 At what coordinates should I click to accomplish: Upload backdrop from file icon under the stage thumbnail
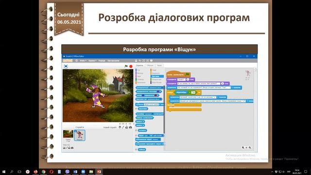tap(69, 148)
